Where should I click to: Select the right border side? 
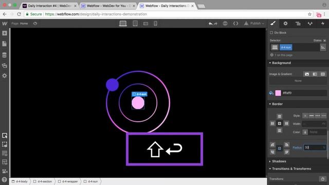coord(286,123)
